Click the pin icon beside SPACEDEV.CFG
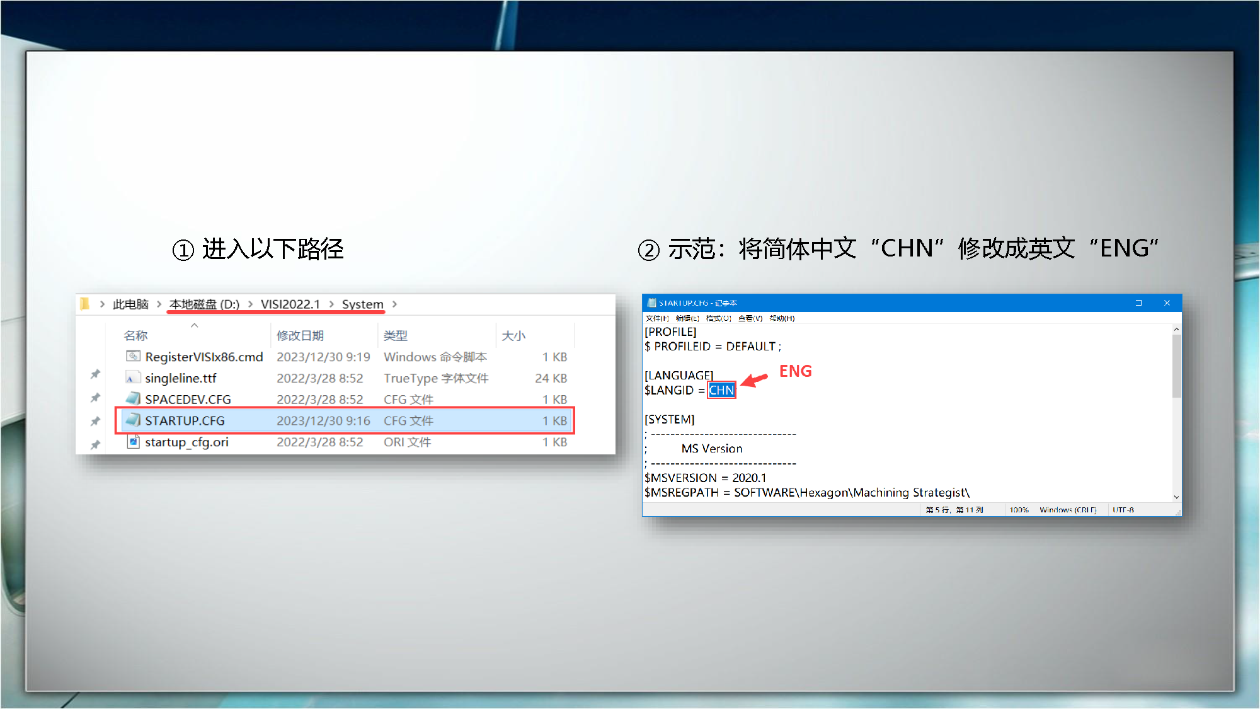 95,398
